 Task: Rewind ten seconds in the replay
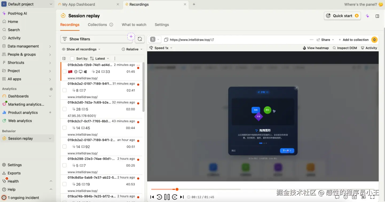159,197
